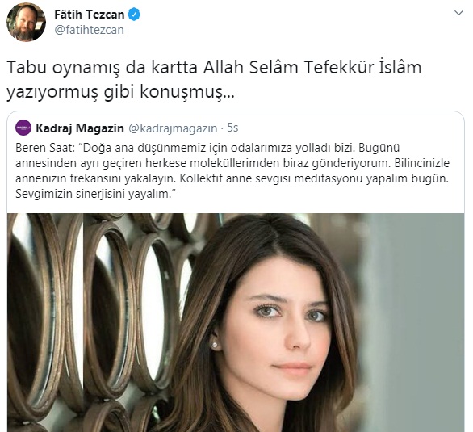Screen dimensions: 473x432
Task: Click the quoted tweet card header area
Action: 127,128
